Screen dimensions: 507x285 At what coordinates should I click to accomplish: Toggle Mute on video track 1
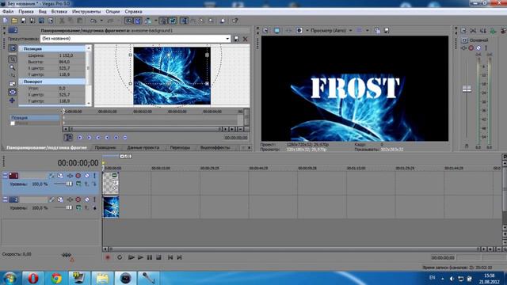point(86,176)
